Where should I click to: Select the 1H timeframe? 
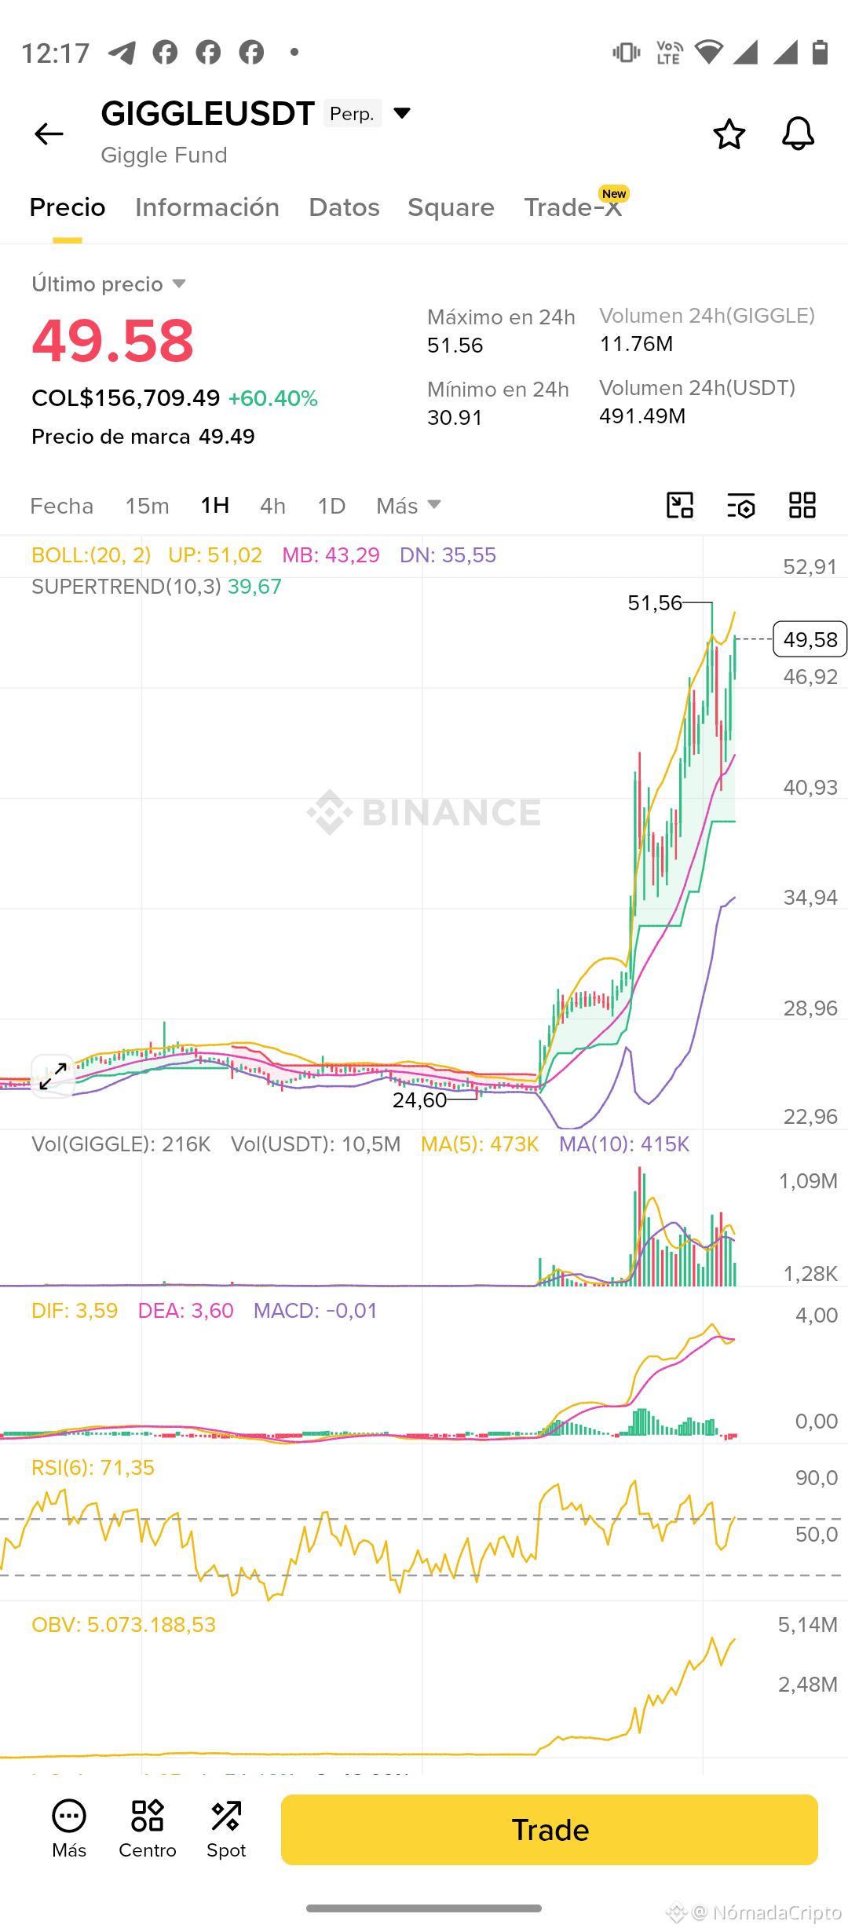(214, 505)
